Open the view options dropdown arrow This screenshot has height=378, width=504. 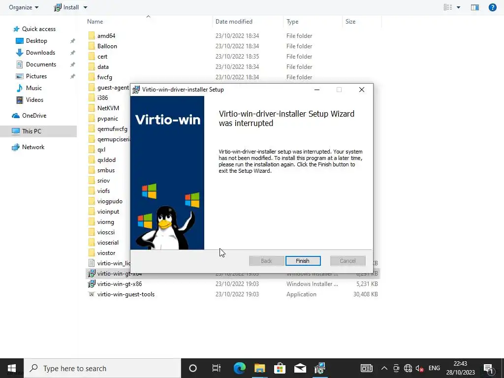pyautogui.click(x=458, y=7)
